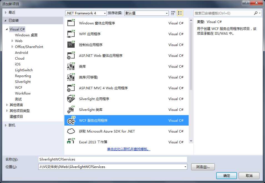
Task: Select the Microsoft Azure SDK cloud icon
Action: tap(71, 131)
